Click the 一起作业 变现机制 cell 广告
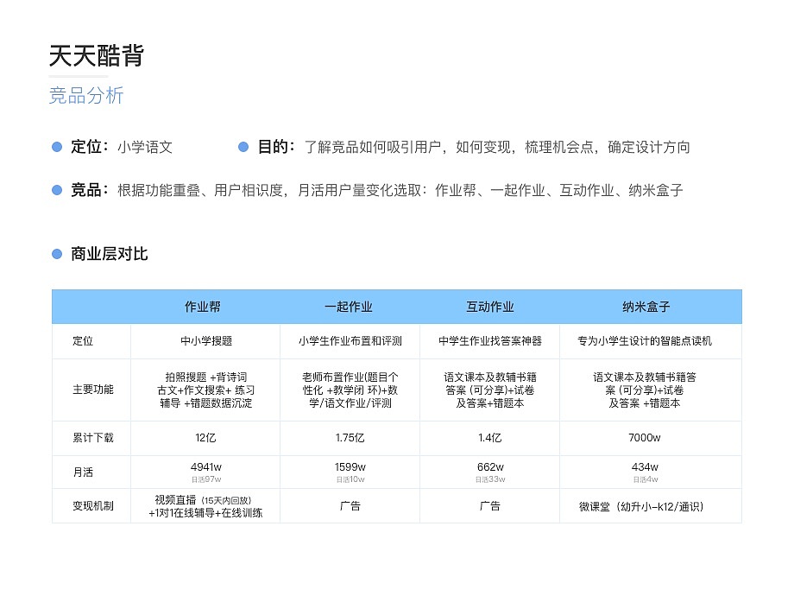Viewport: 794px width, 596px height. click(x=350, y=506)
